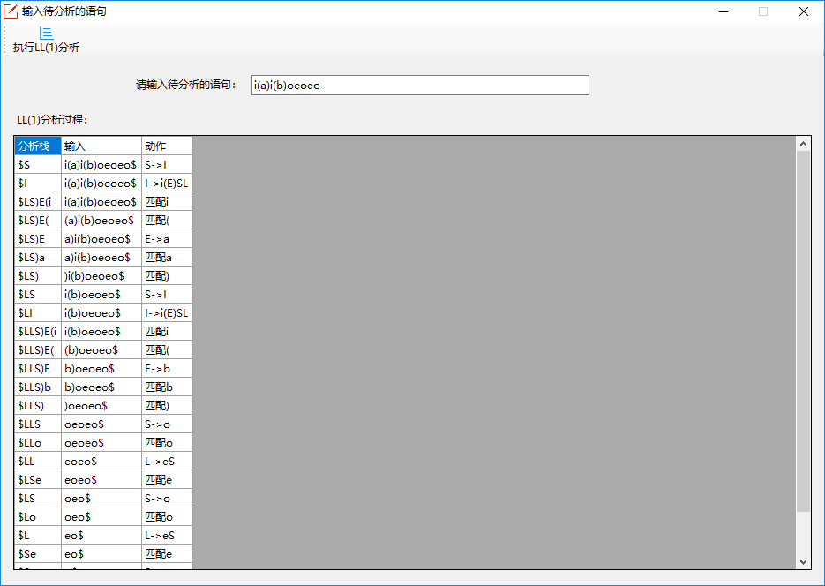Click the app icon in title bar
This screenshot has height=586, width=825.
[x=11, y=11]
